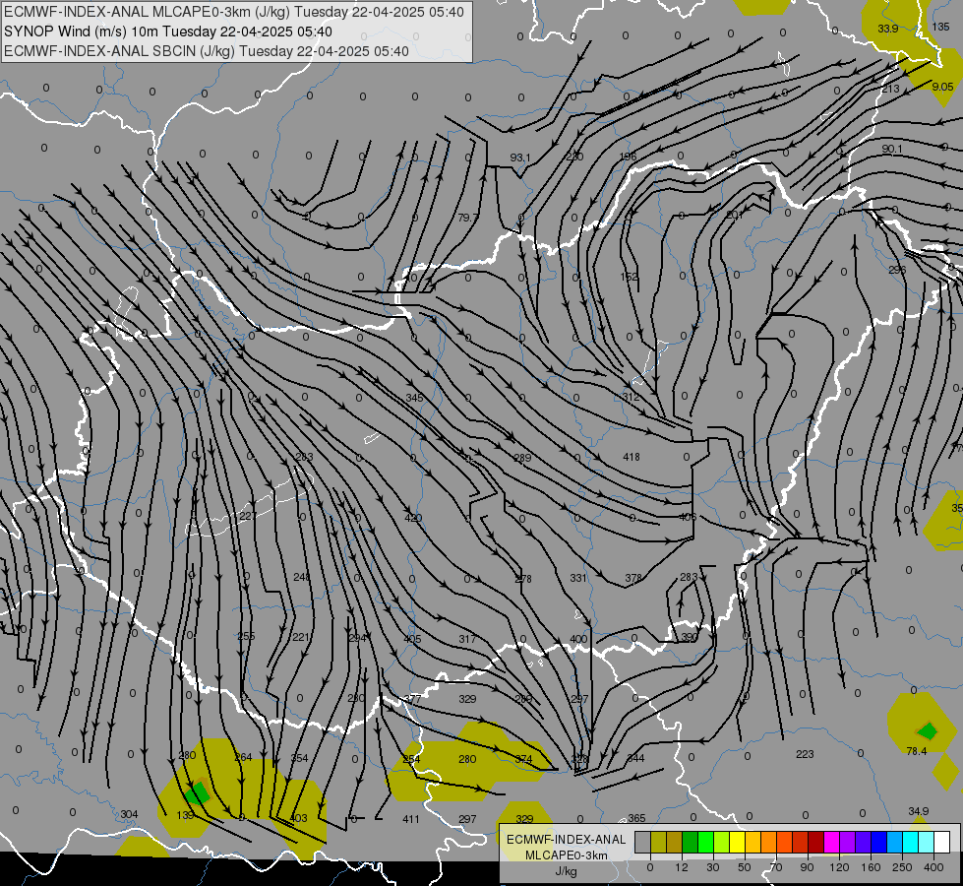Viewport: 963px width, 886px height.
Task: Click the map value 418
Action: coord(632,457)
